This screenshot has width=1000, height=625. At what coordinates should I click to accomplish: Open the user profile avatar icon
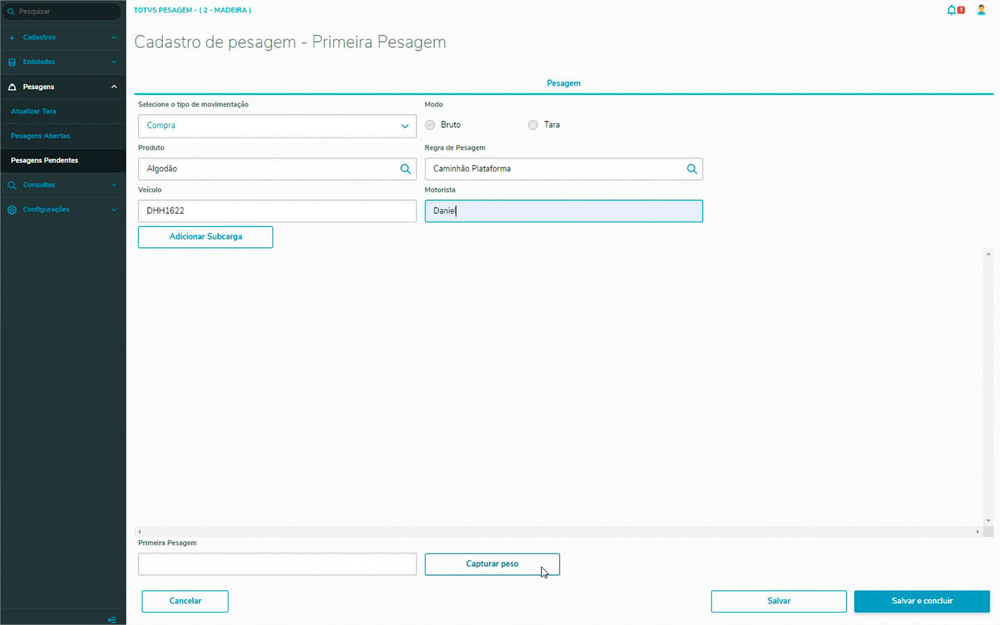(x=981, y=10)
